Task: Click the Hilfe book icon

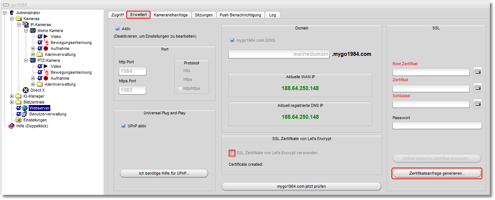Action: [x=12, y=126]
